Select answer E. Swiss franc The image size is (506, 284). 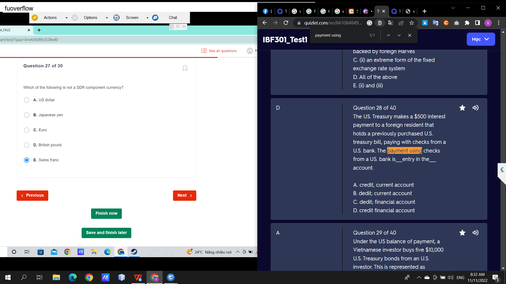coord(27,160)
